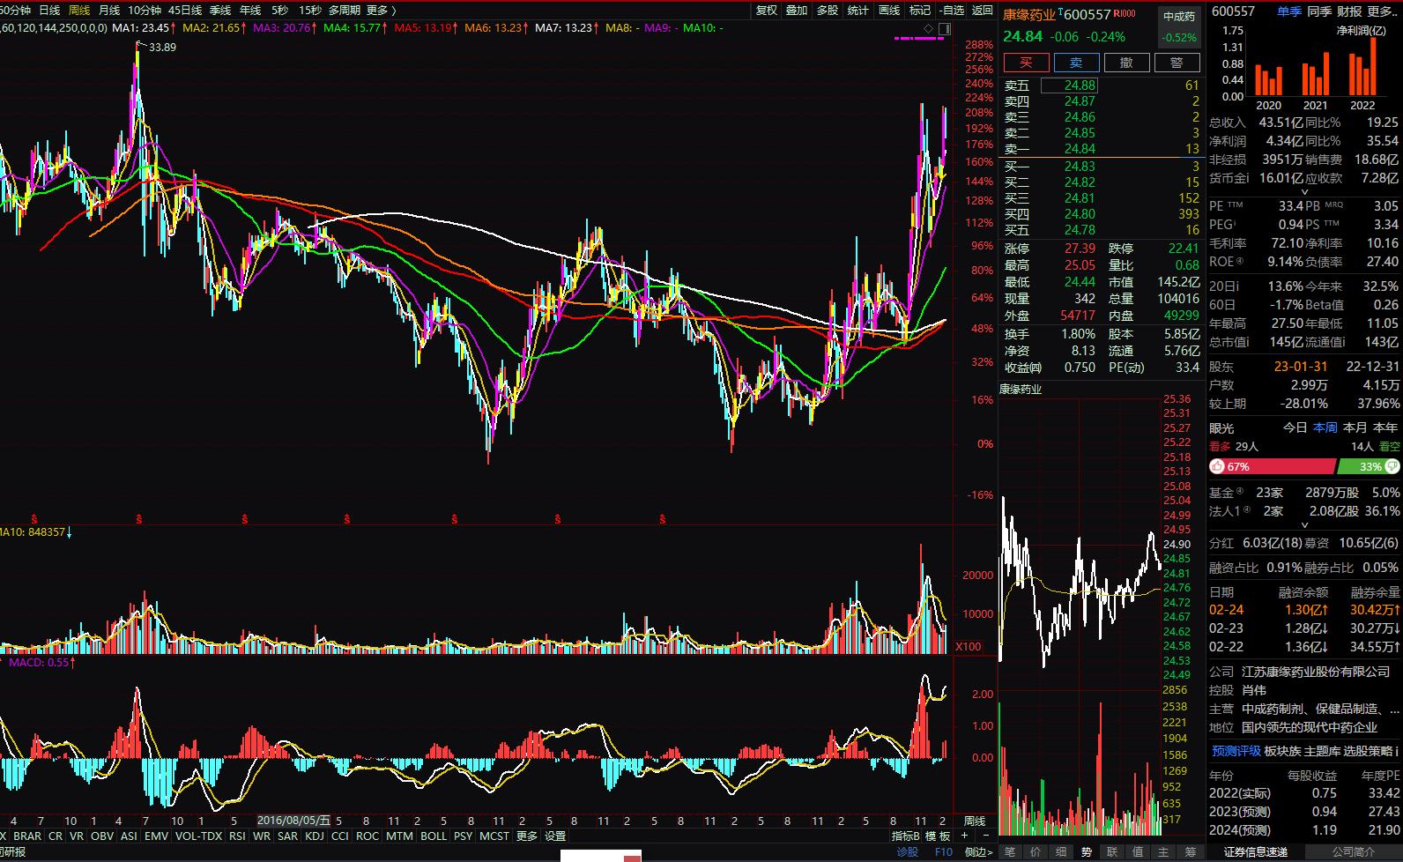Open indicator 设置 settings
Viewport: 1403px width, 862px height.
point(555,836)
